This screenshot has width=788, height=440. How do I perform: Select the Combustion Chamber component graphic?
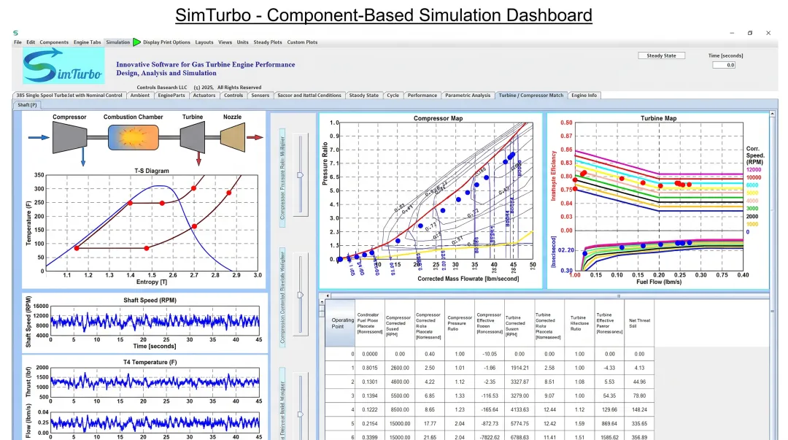(x=134, y=137)
